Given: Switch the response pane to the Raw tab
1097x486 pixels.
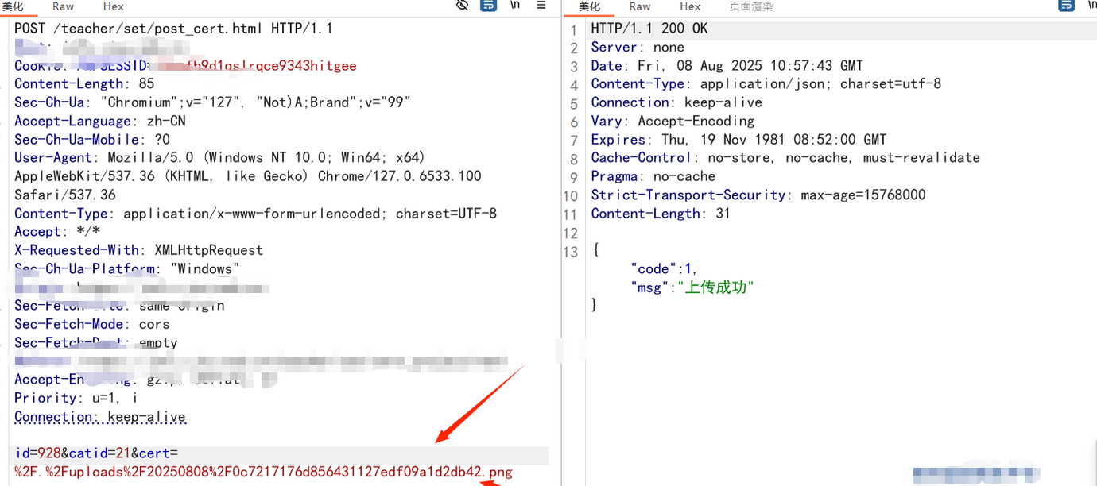Looking at the screenshot, I should tap(640, 6).
